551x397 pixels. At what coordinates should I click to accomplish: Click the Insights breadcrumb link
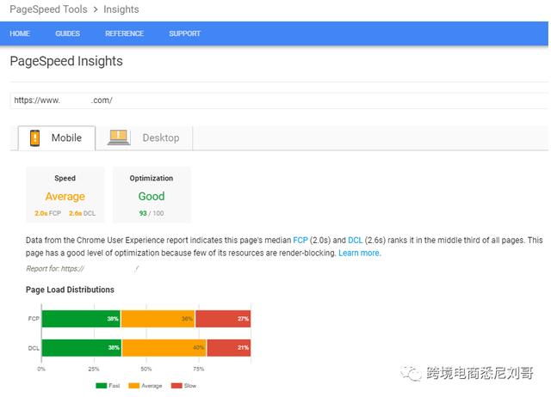point(121,9)
